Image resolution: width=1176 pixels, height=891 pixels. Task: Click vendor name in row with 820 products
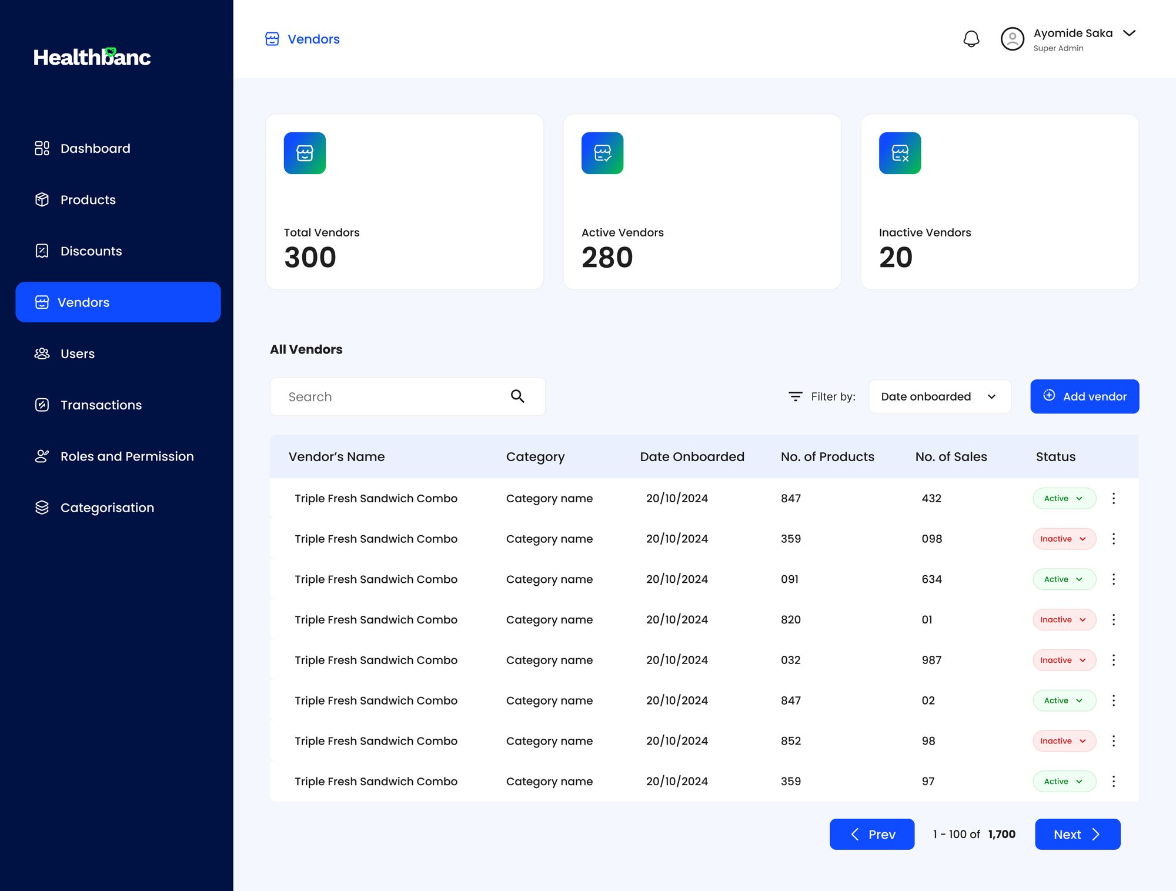tap(376, 619)
